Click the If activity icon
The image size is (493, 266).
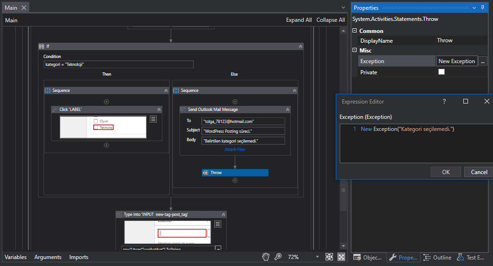(41, 46)
